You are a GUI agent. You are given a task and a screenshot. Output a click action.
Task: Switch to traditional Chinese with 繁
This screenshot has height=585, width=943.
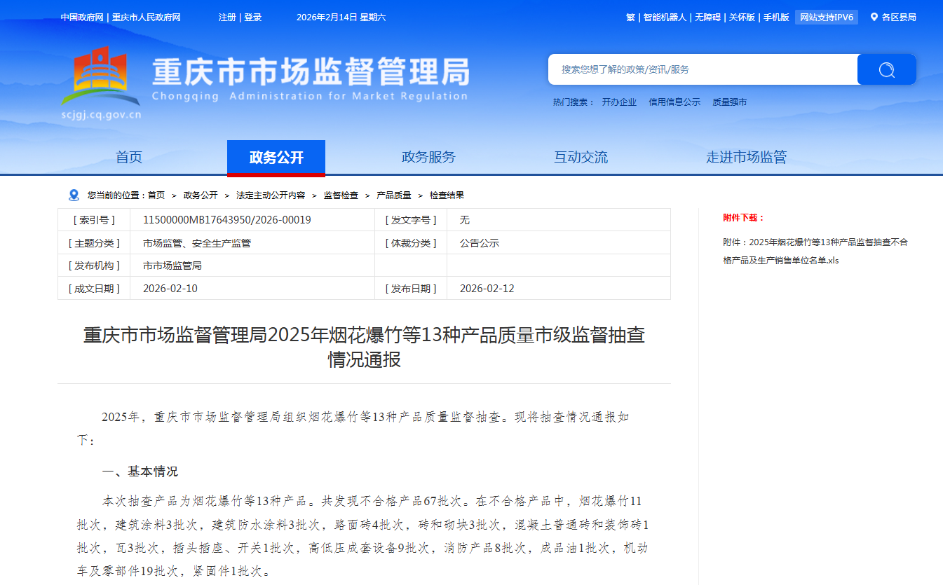630,18
